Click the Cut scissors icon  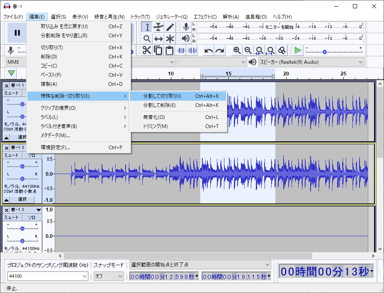(146, 50)
